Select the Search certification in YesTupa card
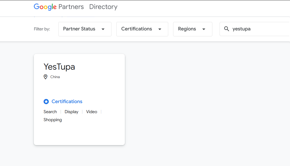The width and height of the screenshot is (290, 166). click(x=50, y=112)
